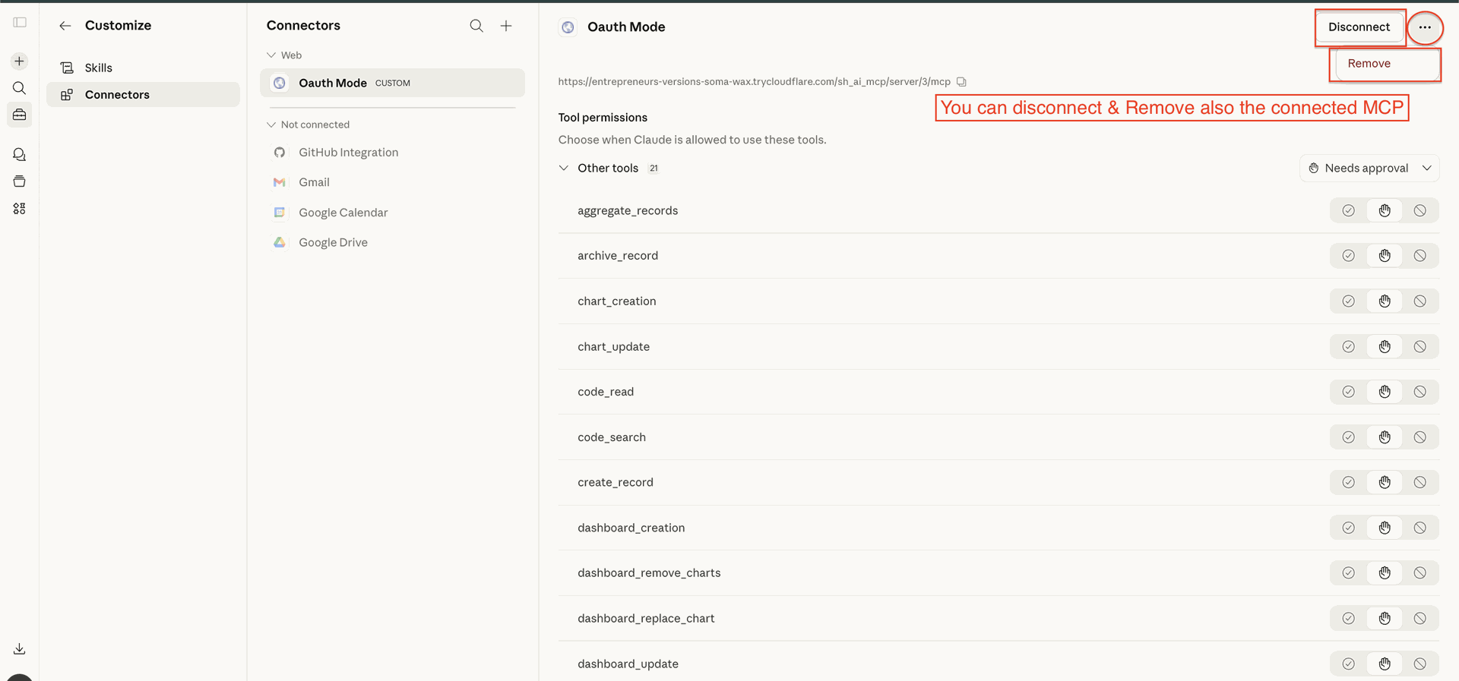This screenshot has height=681, width=1459.
Task: Open the download icon at bottom left
Action: [x=20, y=649]
